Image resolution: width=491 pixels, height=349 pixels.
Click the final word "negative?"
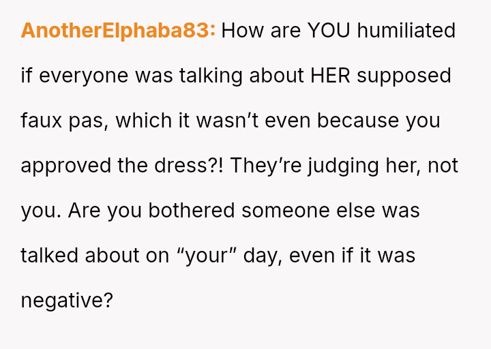(x=67, y=301)
